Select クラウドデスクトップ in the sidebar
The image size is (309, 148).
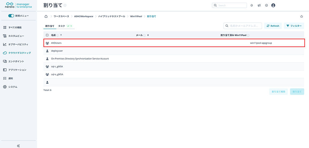coord(19,53)
